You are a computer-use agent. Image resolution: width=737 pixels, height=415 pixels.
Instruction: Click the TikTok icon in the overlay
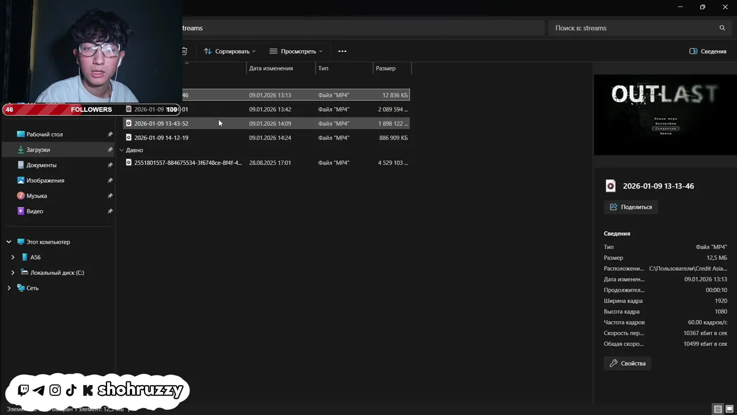point(71,390)
